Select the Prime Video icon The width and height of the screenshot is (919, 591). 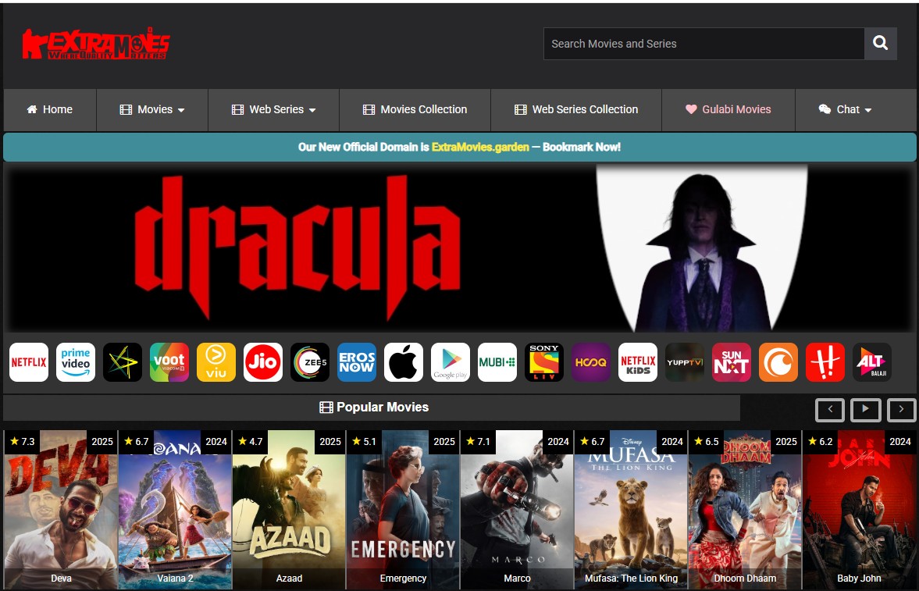coord(76,362)
